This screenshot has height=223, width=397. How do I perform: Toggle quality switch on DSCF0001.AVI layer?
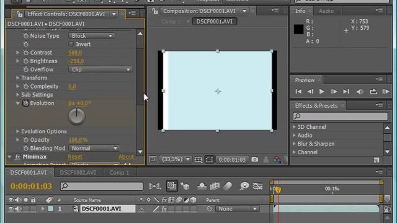pyautogui.click(x=156, y=209)
